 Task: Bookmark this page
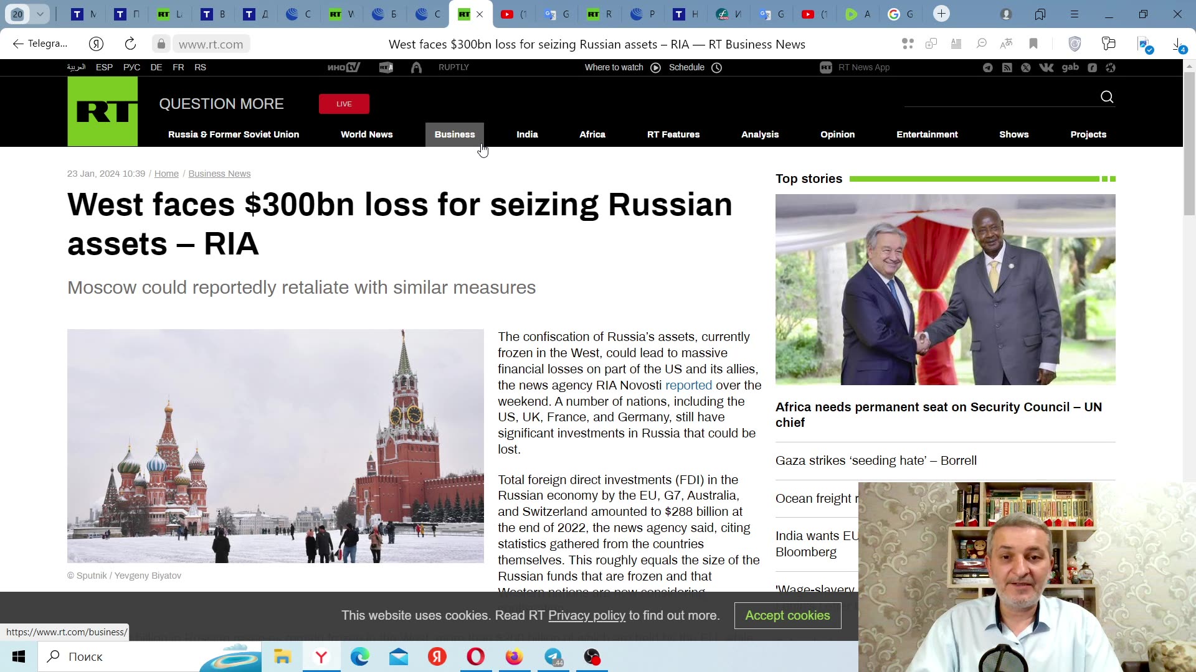(x=1033, y=44)
